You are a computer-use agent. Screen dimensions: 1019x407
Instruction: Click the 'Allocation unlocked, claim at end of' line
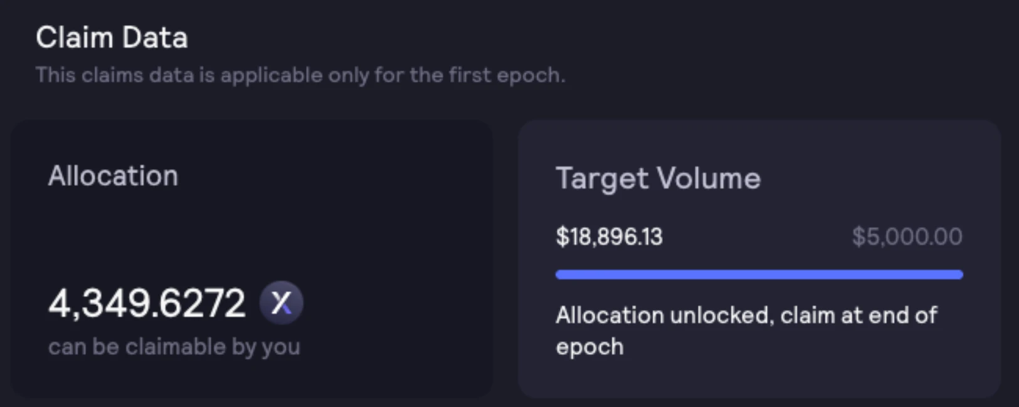[x=746, y=315]
